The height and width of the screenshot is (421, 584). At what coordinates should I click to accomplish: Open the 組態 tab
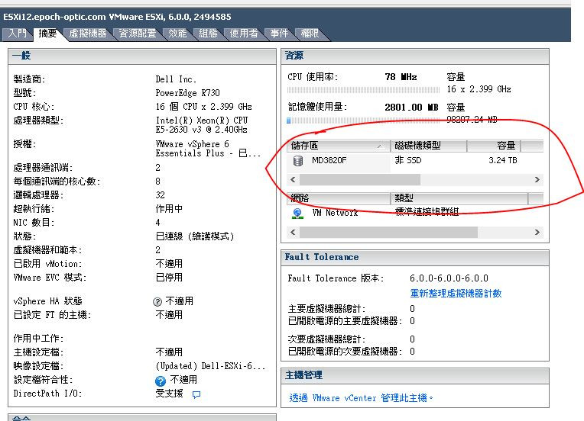208,34
